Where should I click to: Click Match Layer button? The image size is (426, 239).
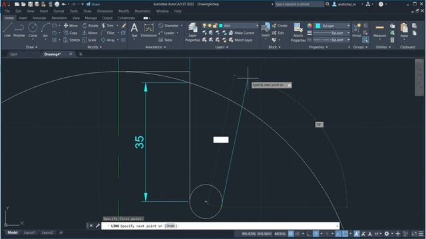point(241,40)
